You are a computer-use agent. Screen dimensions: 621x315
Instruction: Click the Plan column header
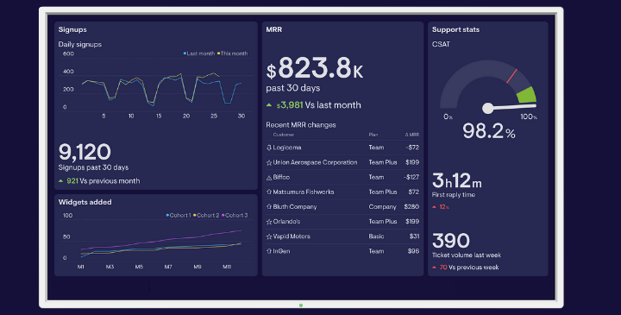373,135
